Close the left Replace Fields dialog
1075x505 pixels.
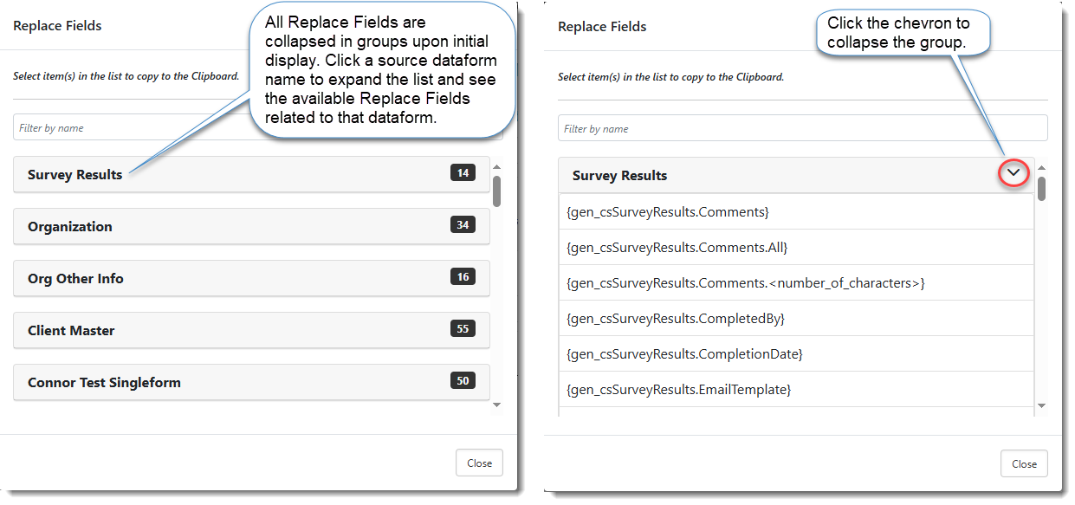(479, 463)
